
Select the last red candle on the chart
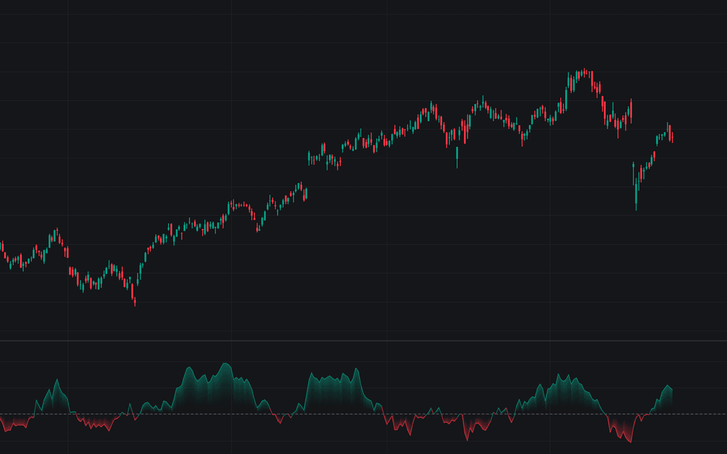[x=672, y=137]
